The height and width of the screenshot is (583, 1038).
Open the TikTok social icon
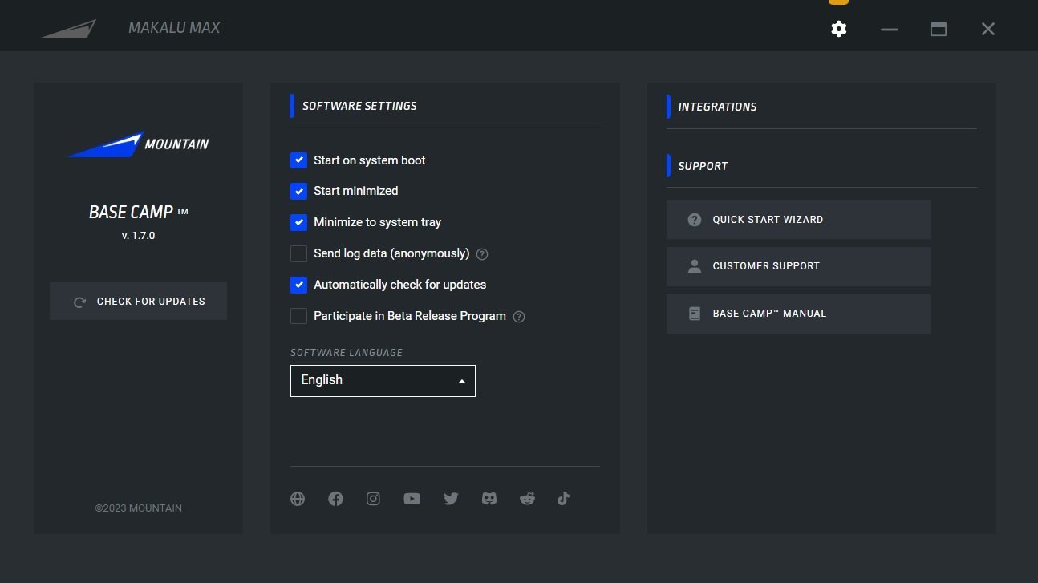563,499
